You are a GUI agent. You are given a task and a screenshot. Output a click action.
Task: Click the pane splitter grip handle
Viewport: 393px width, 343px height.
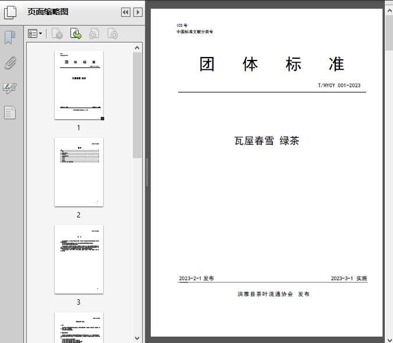[x=147, y=172]
